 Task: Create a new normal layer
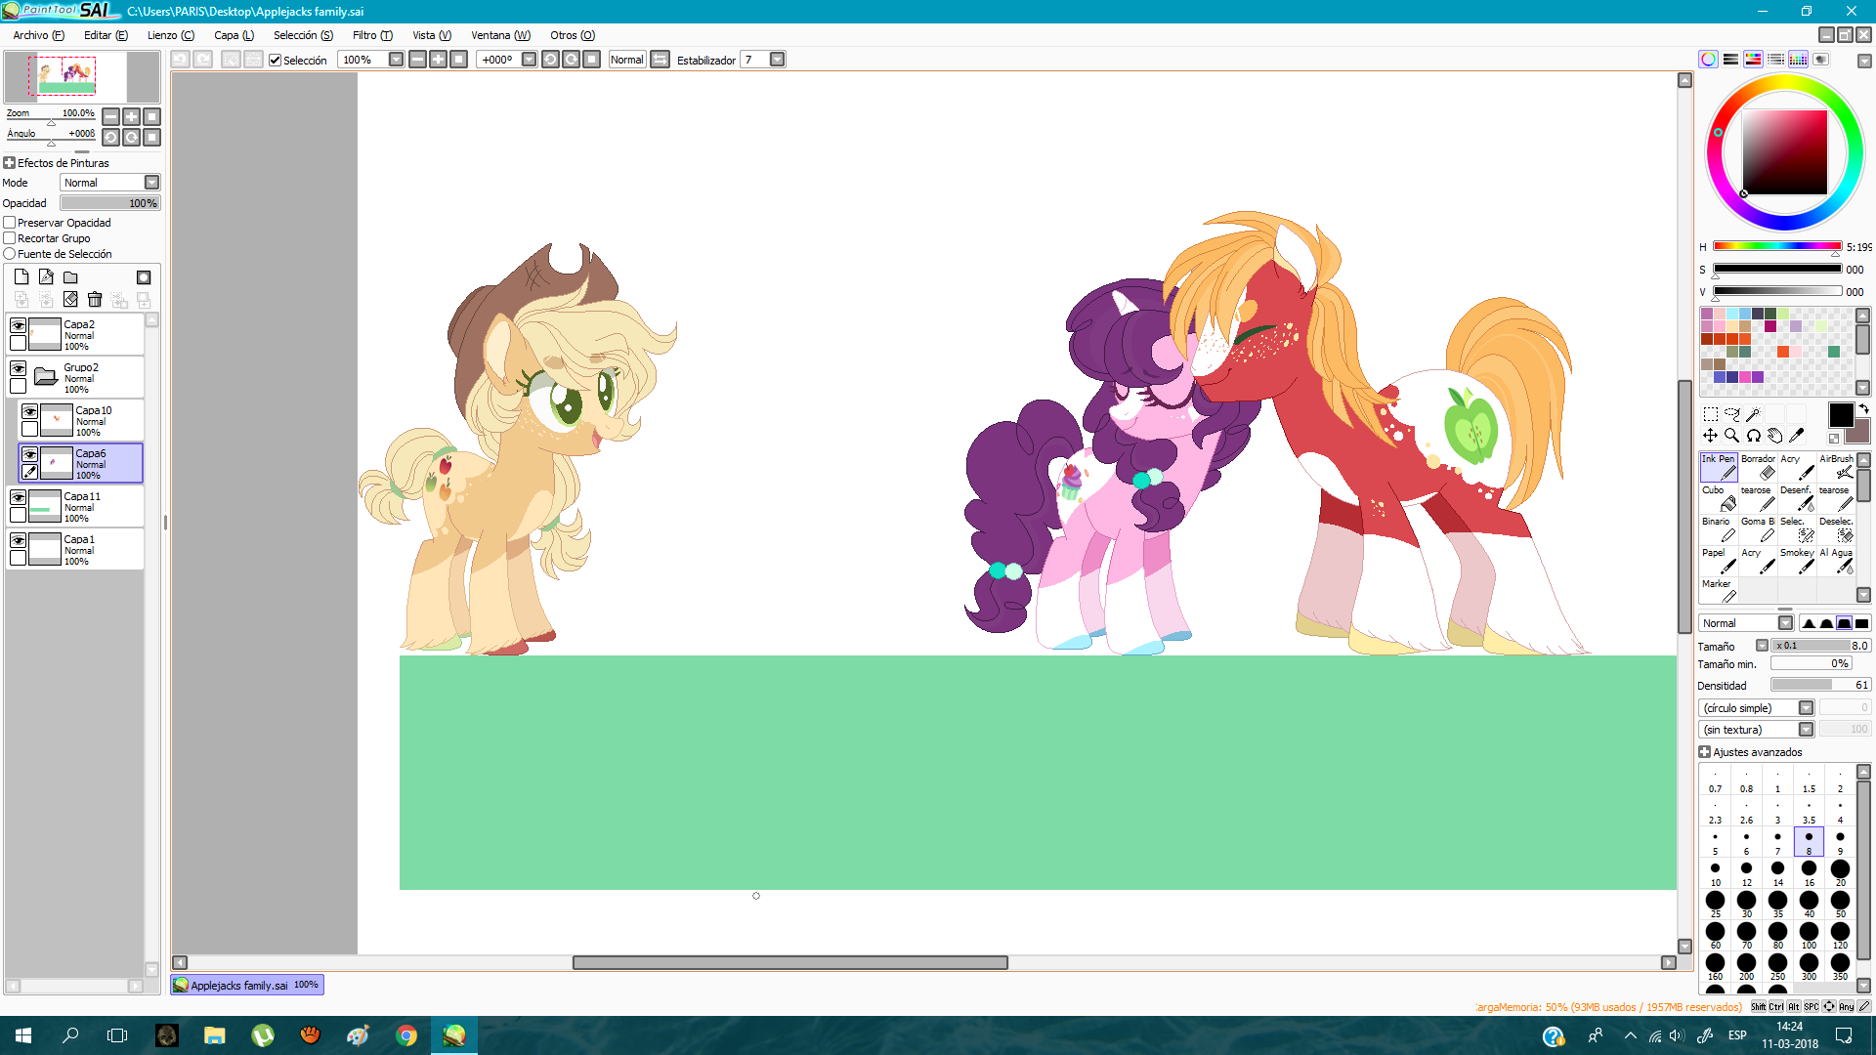click(21, 277)
